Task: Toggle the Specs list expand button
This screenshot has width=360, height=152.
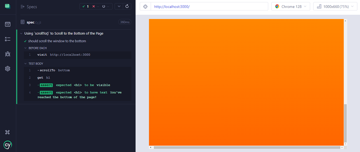Action: click(23, 7)
